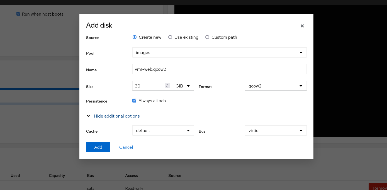Open the GiB size unit dropdown
Screen dimensions: 387x190
(x=183, y=86)
